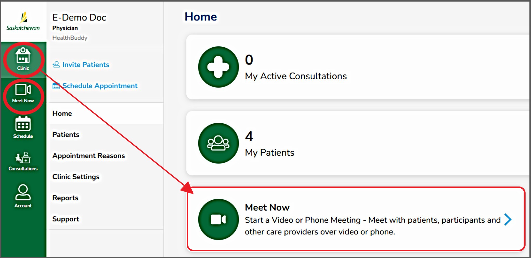Open Appointment Reasons menu item
Image resolution: width=531 pixels, height=258 pixels.
tap(89, 156)
